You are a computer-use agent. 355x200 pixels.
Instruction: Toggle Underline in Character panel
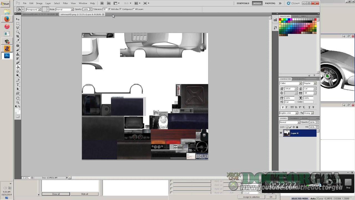click(x=309, y=107)
